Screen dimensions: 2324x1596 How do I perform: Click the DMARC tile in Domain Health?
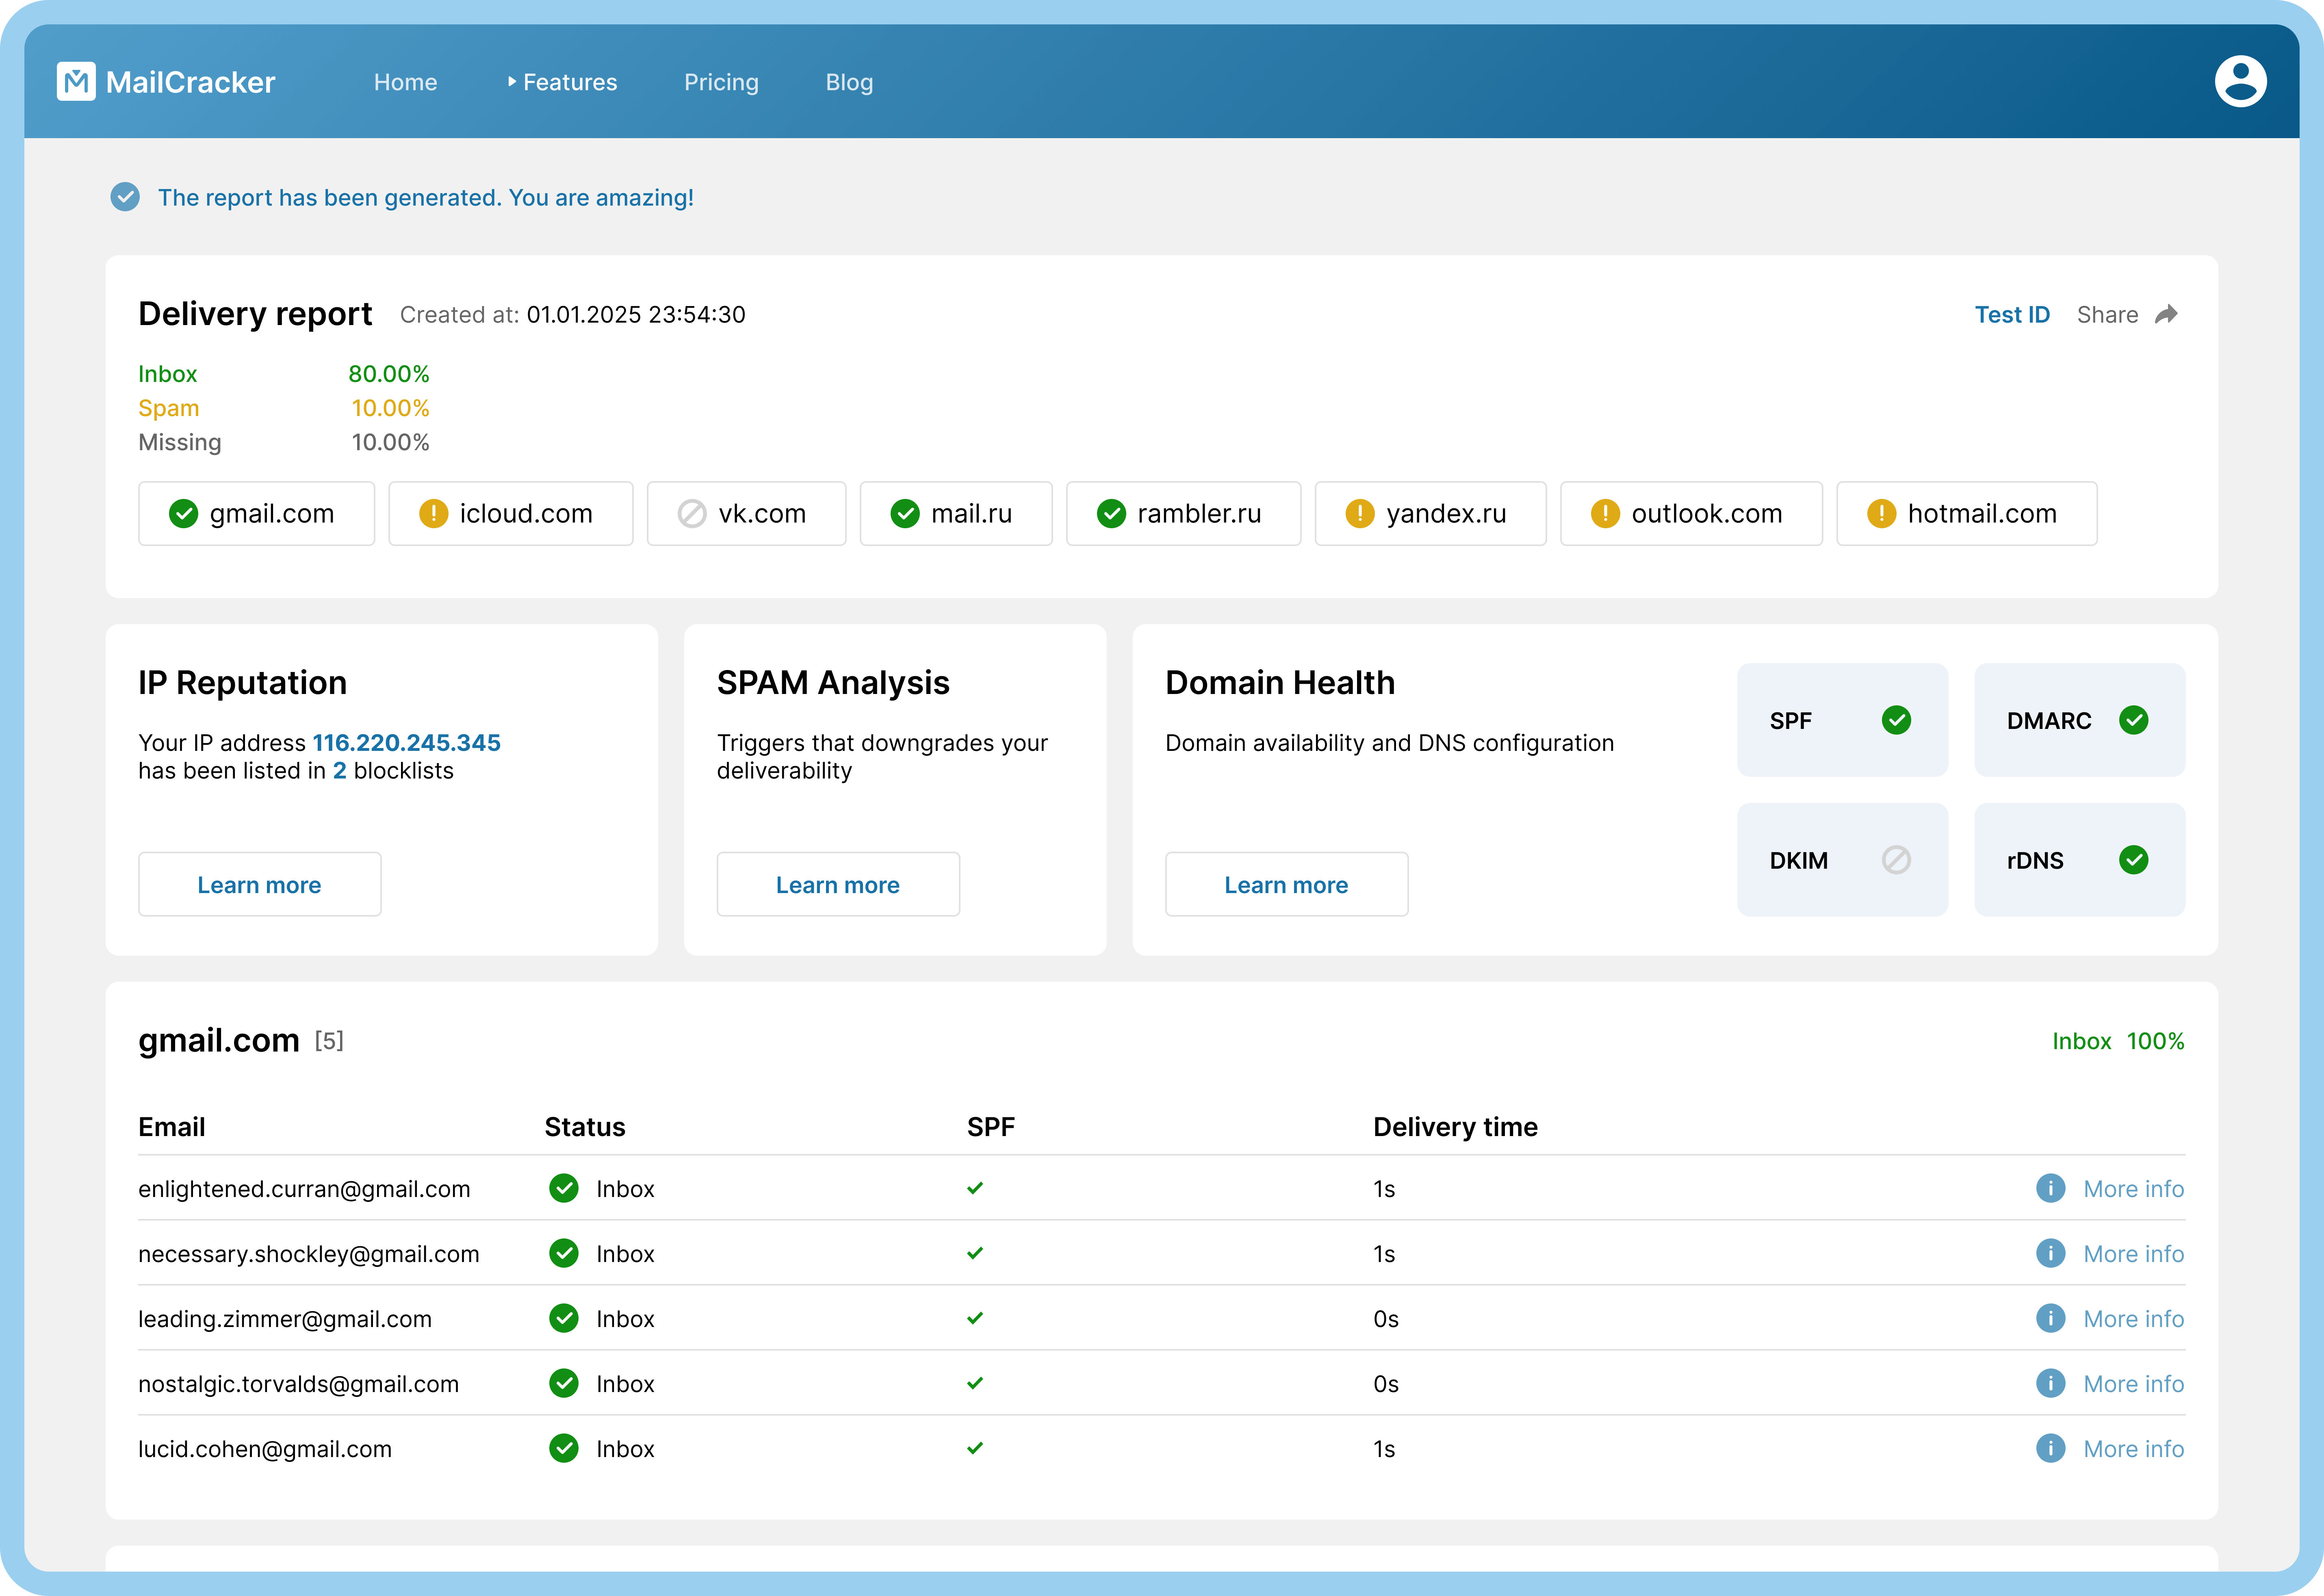click(x=2079, y=720)
